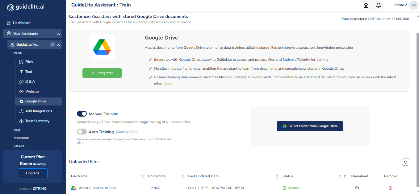419x194 pixels.
Task: Click the Google Drive logo card
Action: click(x=102, y=47)
